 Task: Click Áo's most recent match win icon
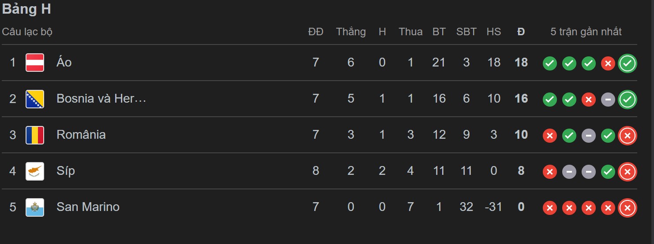point(628,63)
